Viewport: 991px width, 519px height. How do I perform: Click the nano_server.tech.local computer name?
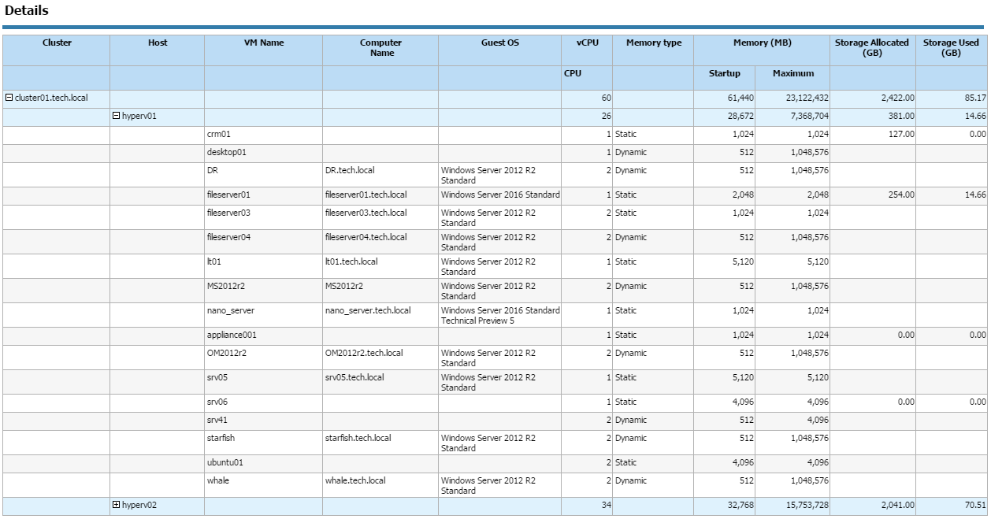click(368, 310)
